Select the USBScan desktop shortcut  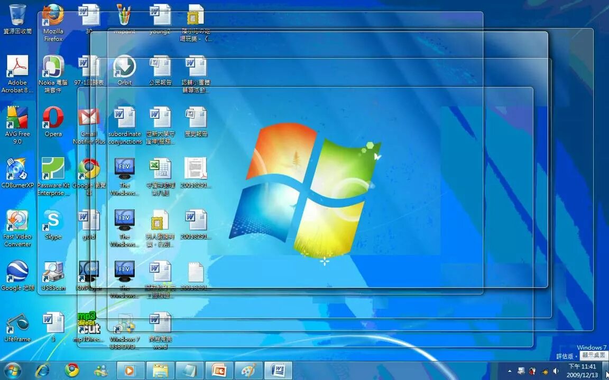point(53,275)
